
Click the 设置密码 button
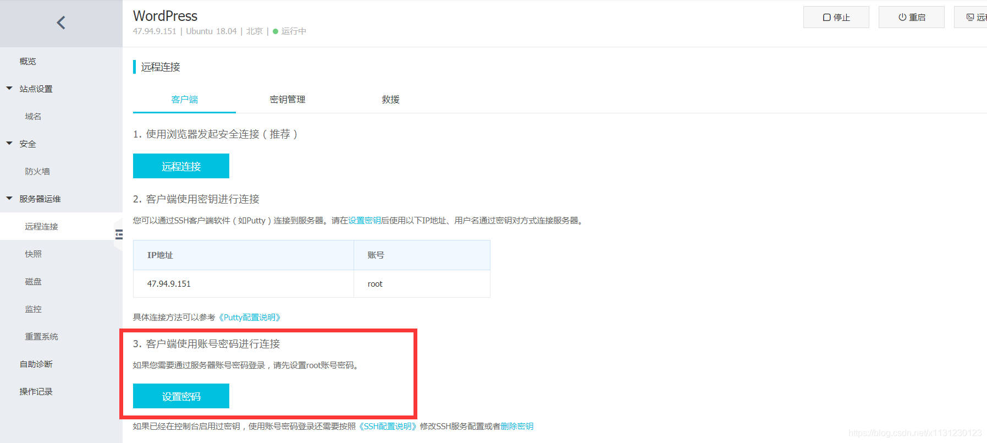[181, 396]
